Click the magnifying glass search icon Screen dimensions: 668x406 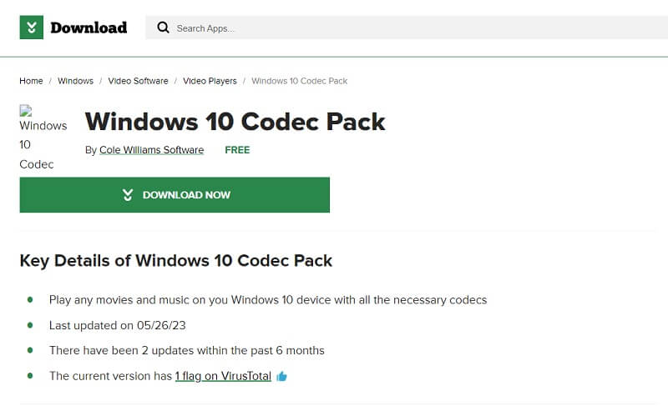pyautogui.click(x=163, y=28)
